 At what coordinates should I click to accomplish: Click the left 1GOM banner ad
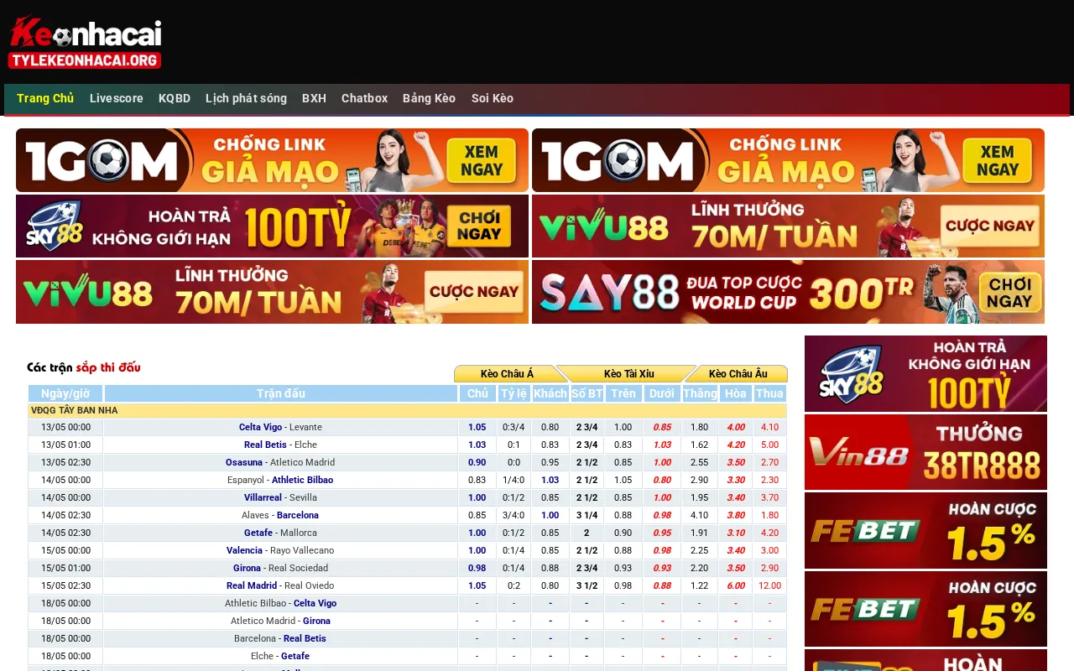click(x=272, y=160)
